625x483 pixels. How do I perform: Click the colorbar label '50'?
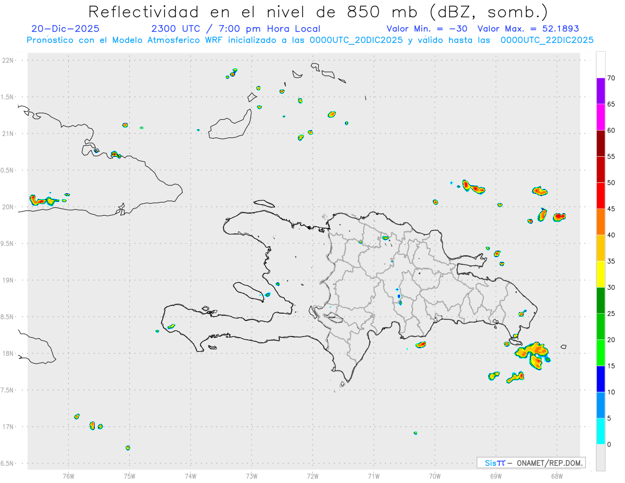point(611,183)
